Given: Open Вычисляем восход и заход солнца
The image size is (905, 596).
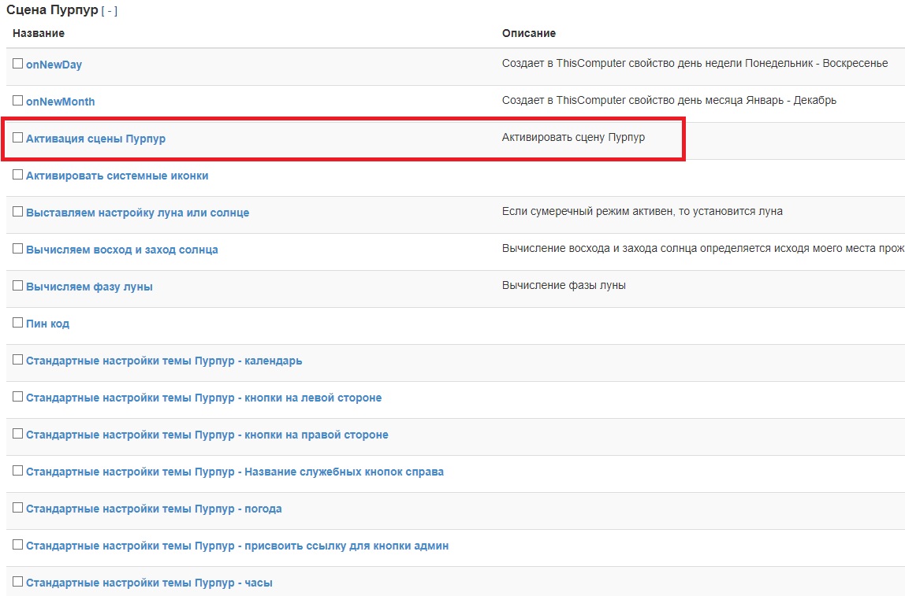Looking at the screenshot, I should pos(121,250).
